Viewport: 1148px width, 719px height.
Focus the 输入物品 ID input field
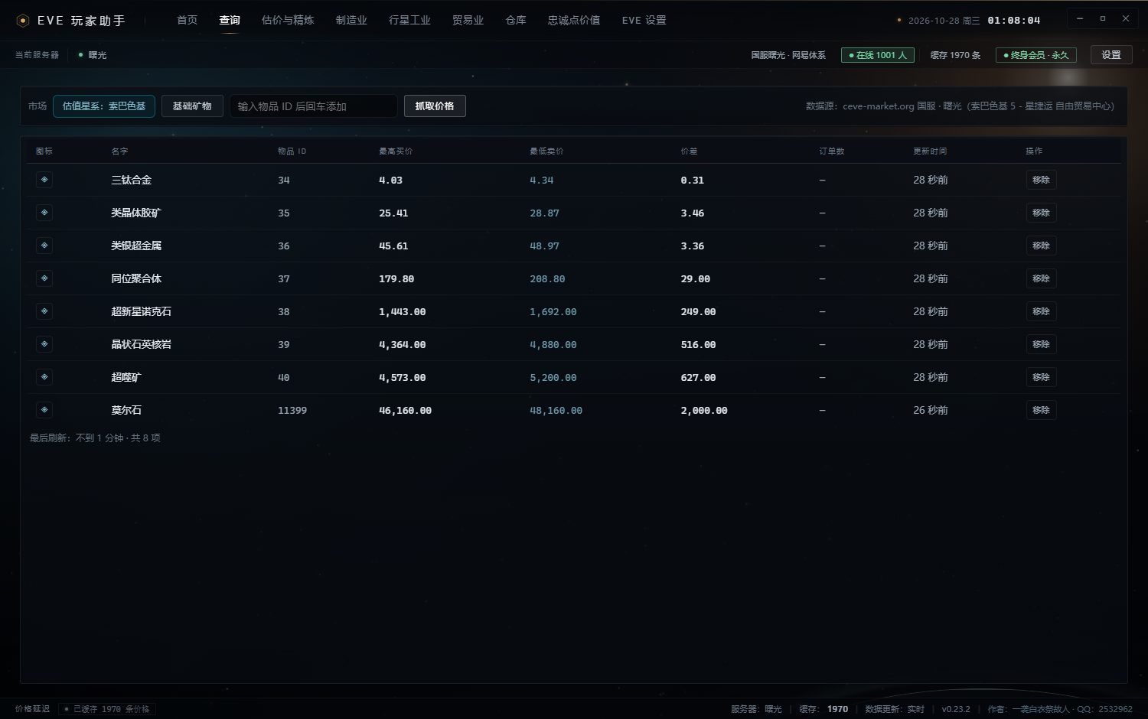(314, 106)
